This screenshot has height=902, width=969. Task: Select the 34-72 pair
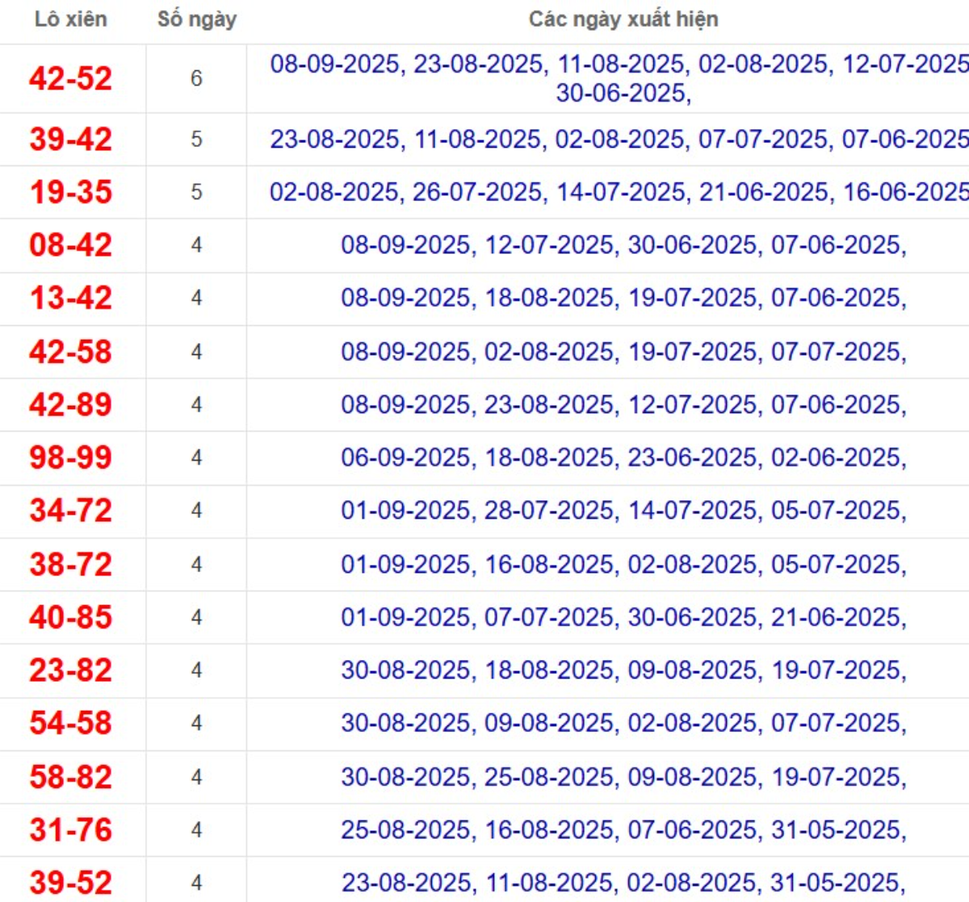[71, 510]
